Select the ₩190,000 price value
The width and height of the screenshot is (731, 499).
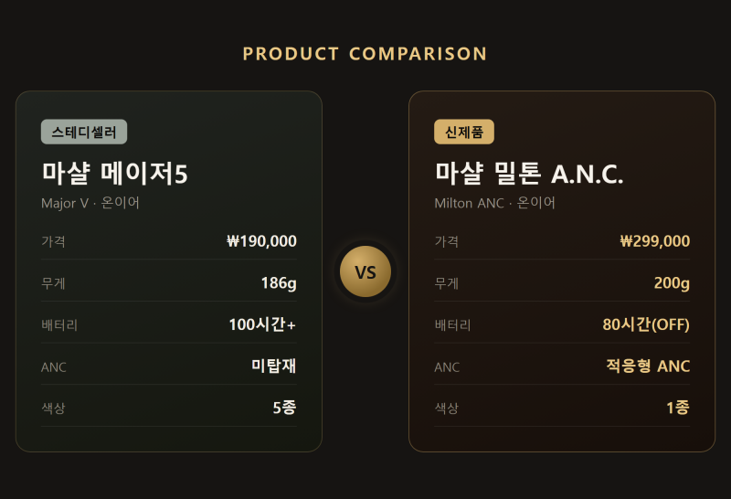261,241
